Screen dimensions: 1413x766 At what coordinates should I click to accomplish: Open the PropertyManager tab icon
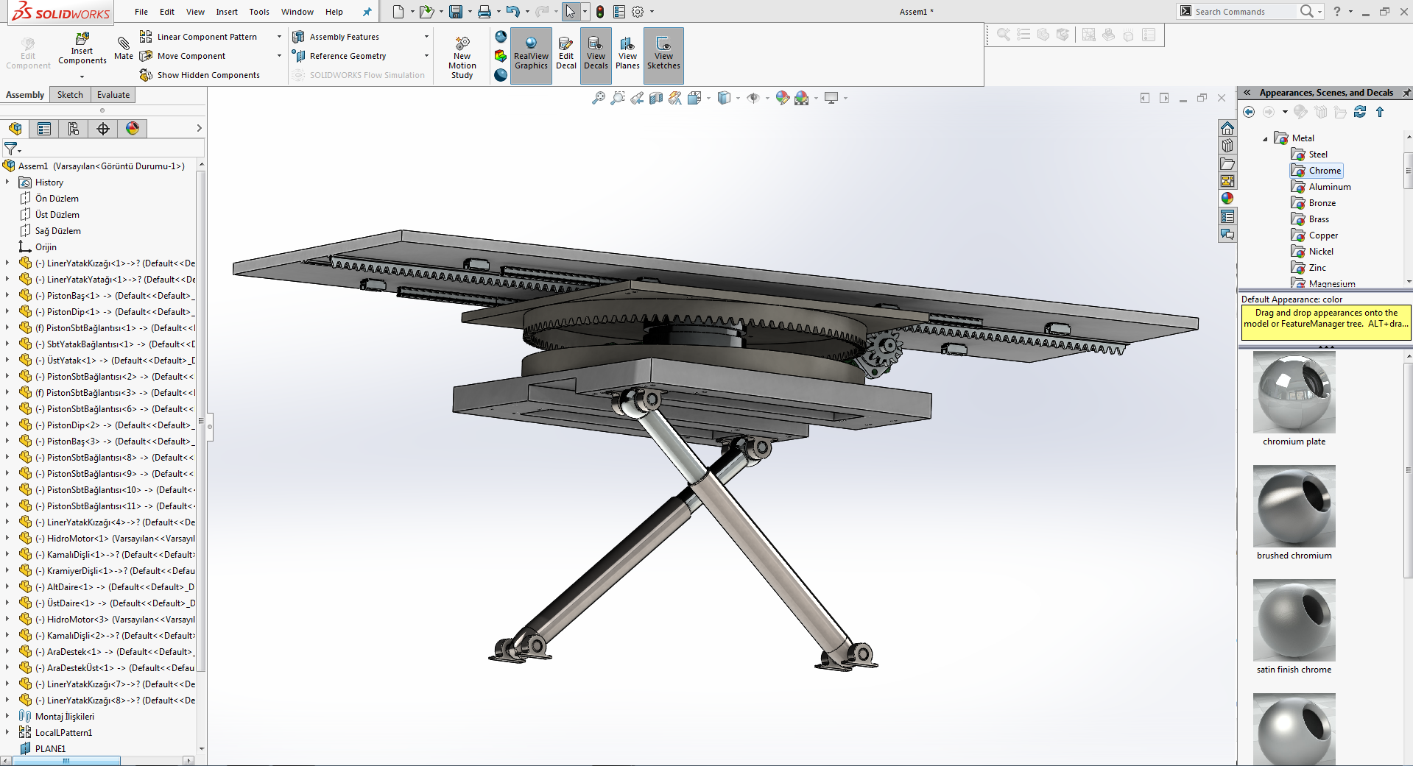[x=44, y=129]
